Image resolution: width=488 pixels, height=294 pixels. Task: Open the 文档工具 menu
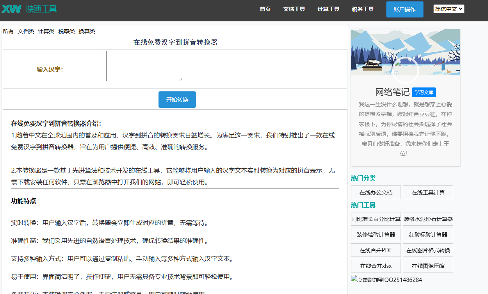(294, 9)
